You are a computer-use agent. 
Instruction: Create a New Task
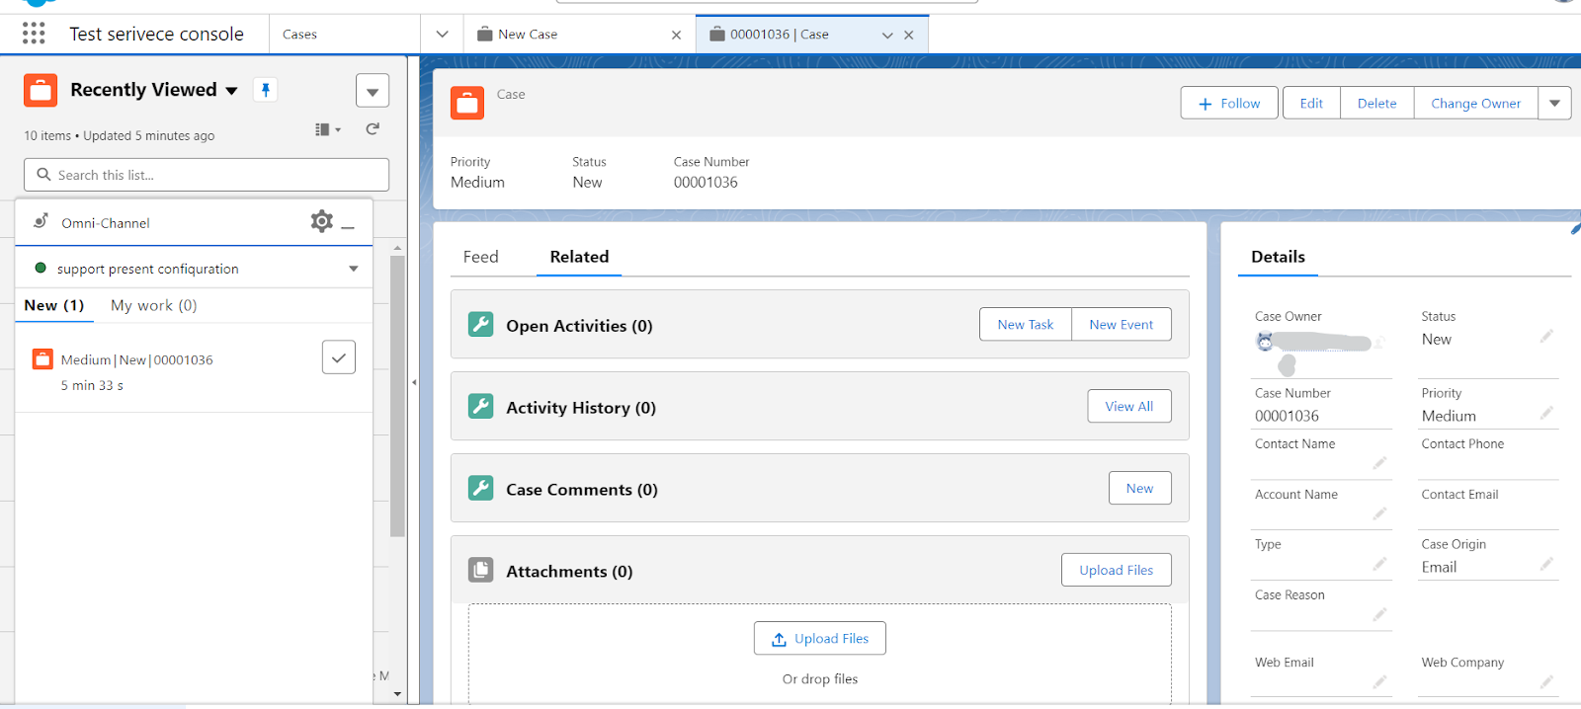tap(1026, 324)
